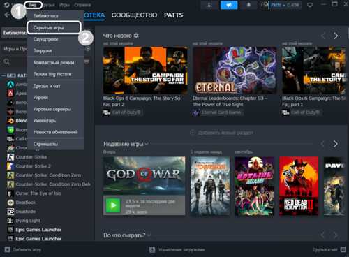Open the Что нового settings gear

point(136,36)
